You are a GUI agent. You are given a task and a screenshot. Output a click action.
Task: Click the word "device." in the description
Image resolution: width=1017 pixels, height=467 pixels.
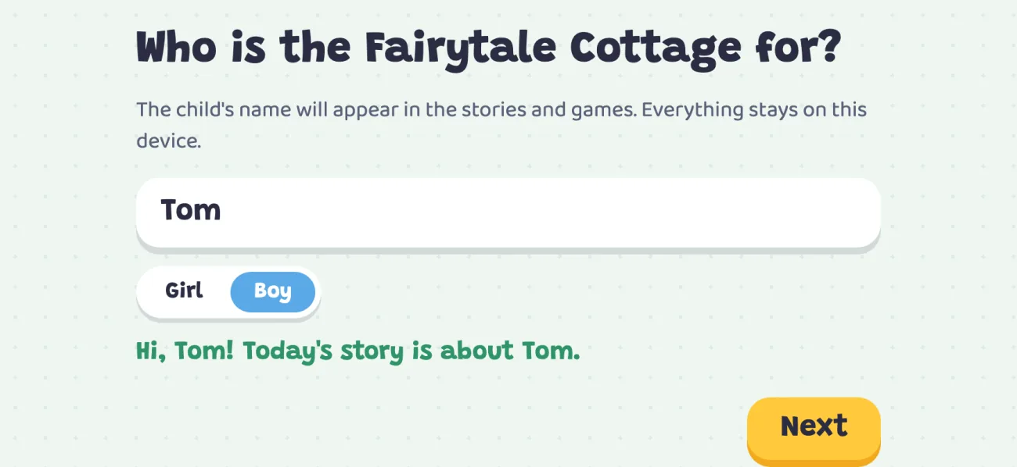[169, 141]
